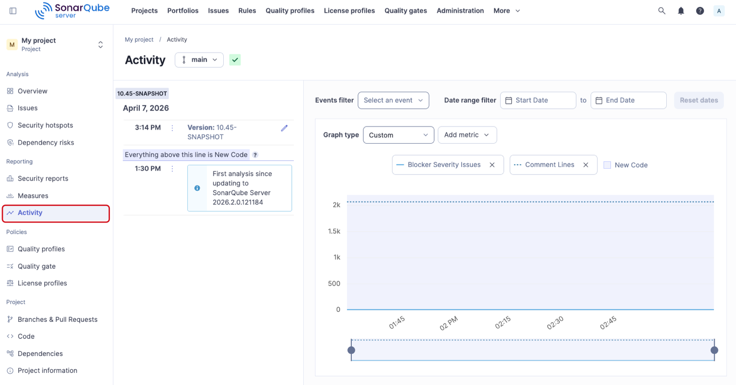Click the Comment Lines legend label
This screenshot has height=385, width=736.
click(x=550, y=165)
